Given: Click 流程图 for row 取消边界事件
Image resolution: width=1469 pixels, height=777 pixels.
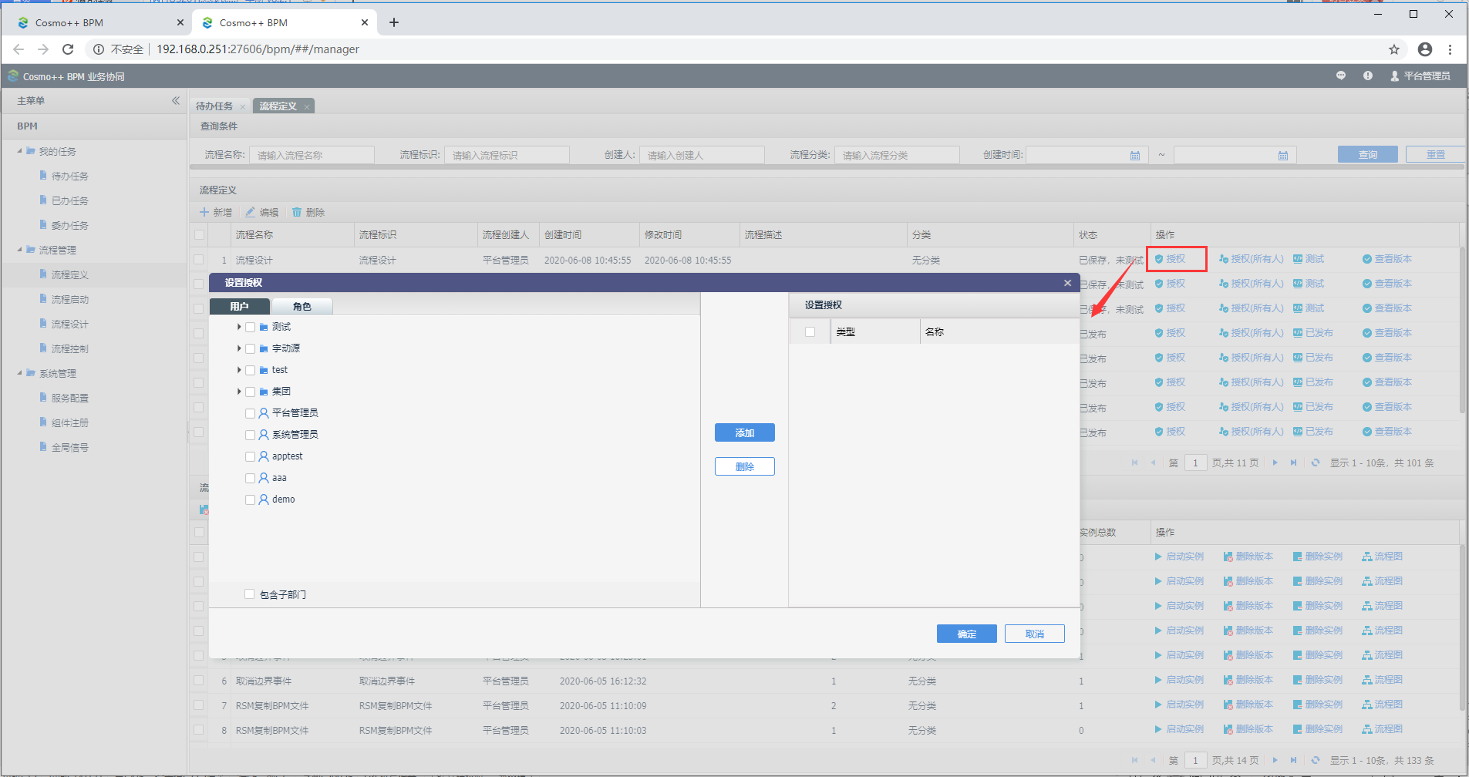Looking at the screenshot, I should pyautogui.click(x=1383, y=680).
